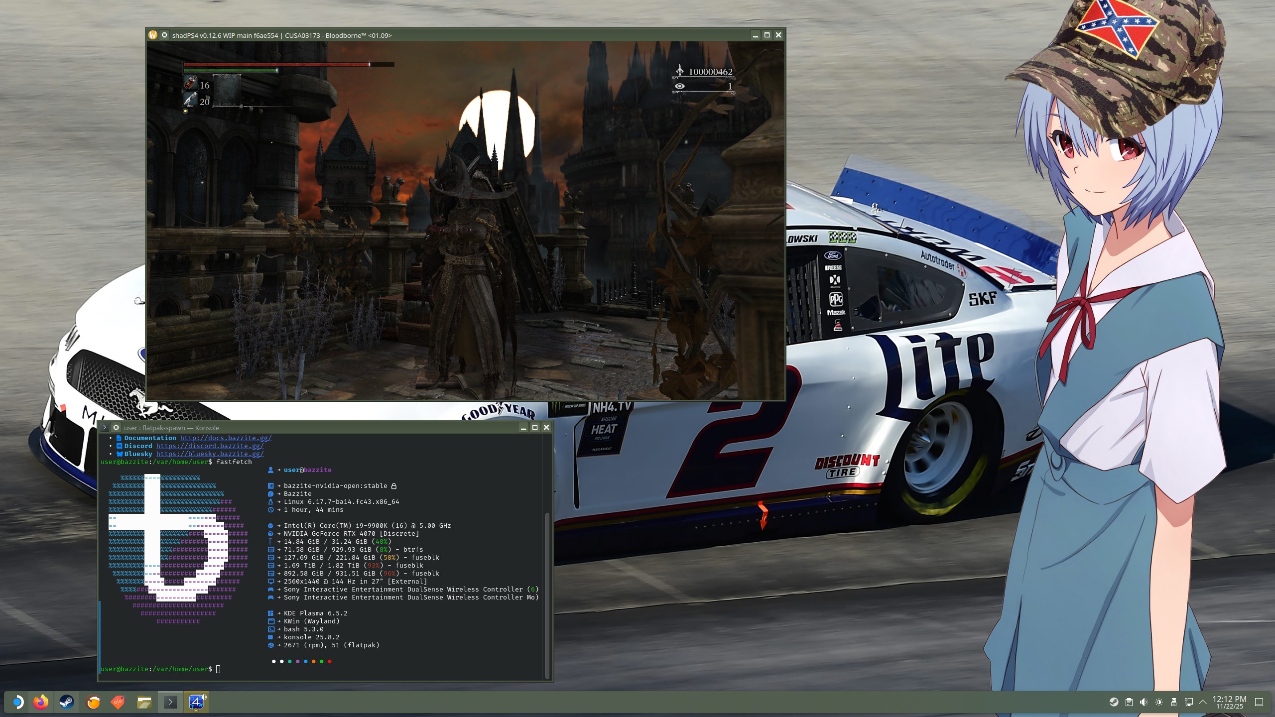Open the discord.bazzite.gg link

point(210,446)
